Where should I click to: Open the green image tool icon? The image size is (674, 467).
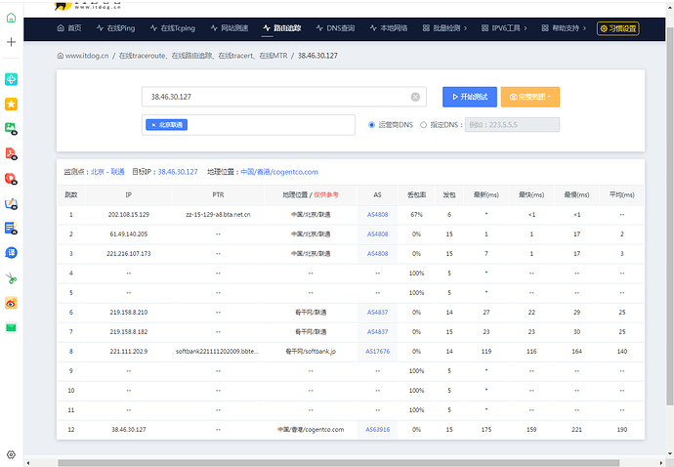click(11, 129)
